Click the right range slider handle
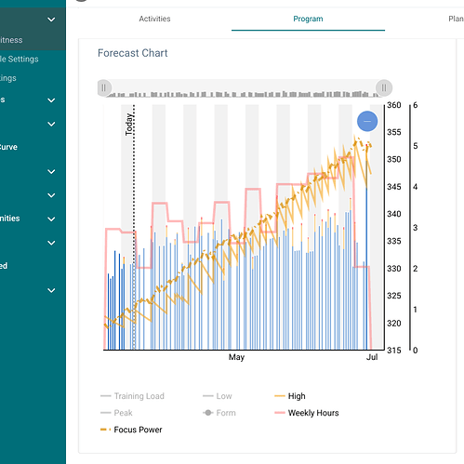464x464 pixels. pyautogui.click(x=384, y=88)
